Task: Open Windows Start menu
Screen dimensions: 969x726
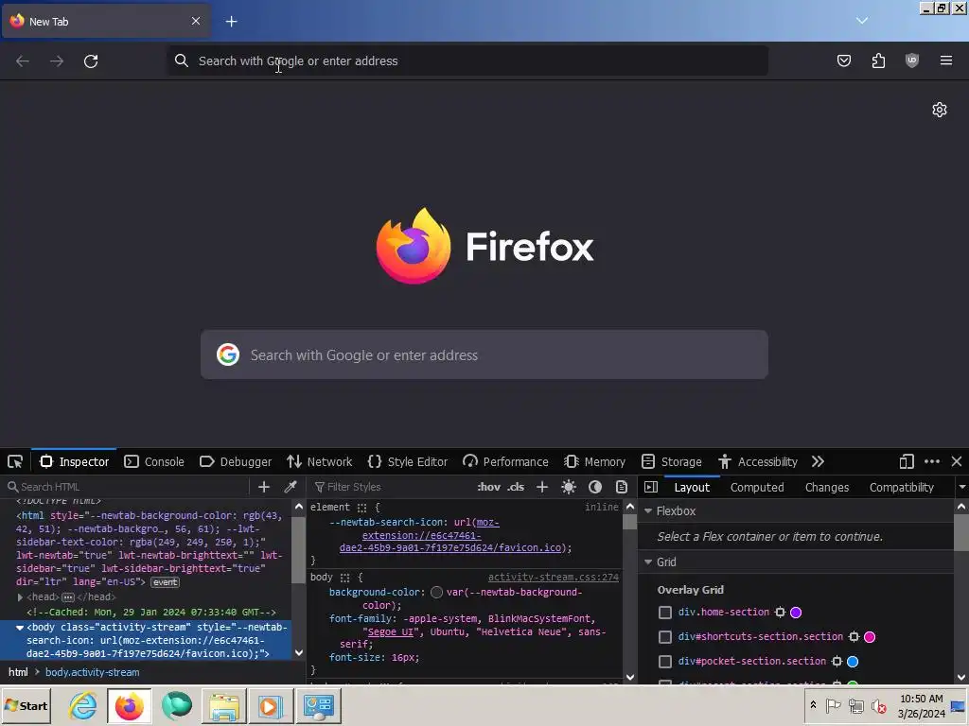Action: pyautogui.click(x=26, y=705)
